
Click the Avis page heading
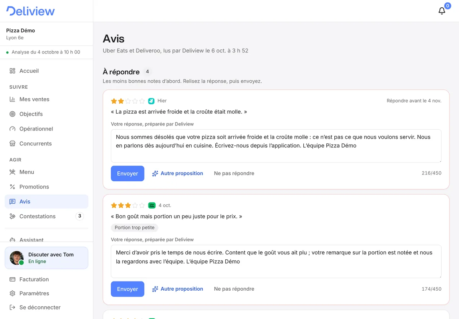tap(114, 39)
